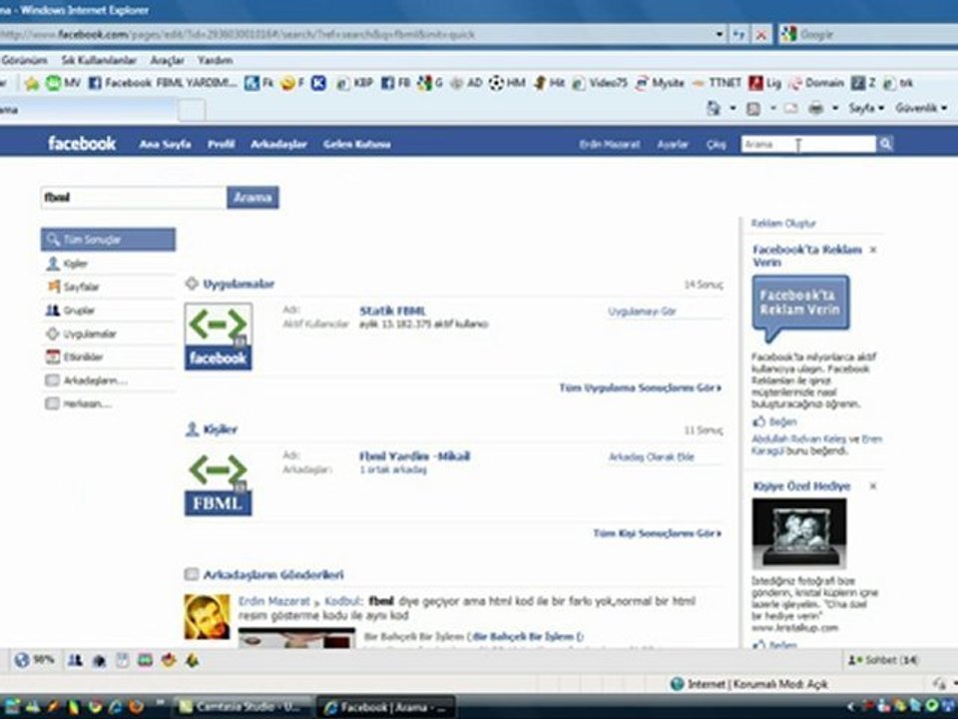Click the refresh button beside address bar

coord(738,35)
